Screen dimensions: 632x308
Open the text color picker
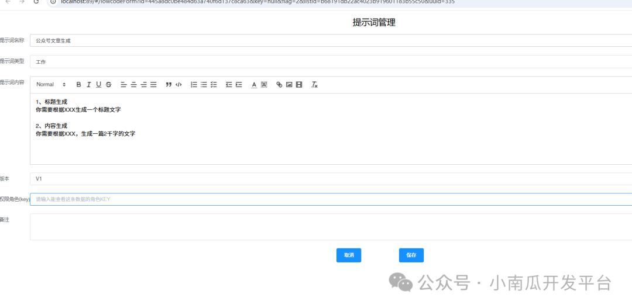pos(254,85)
